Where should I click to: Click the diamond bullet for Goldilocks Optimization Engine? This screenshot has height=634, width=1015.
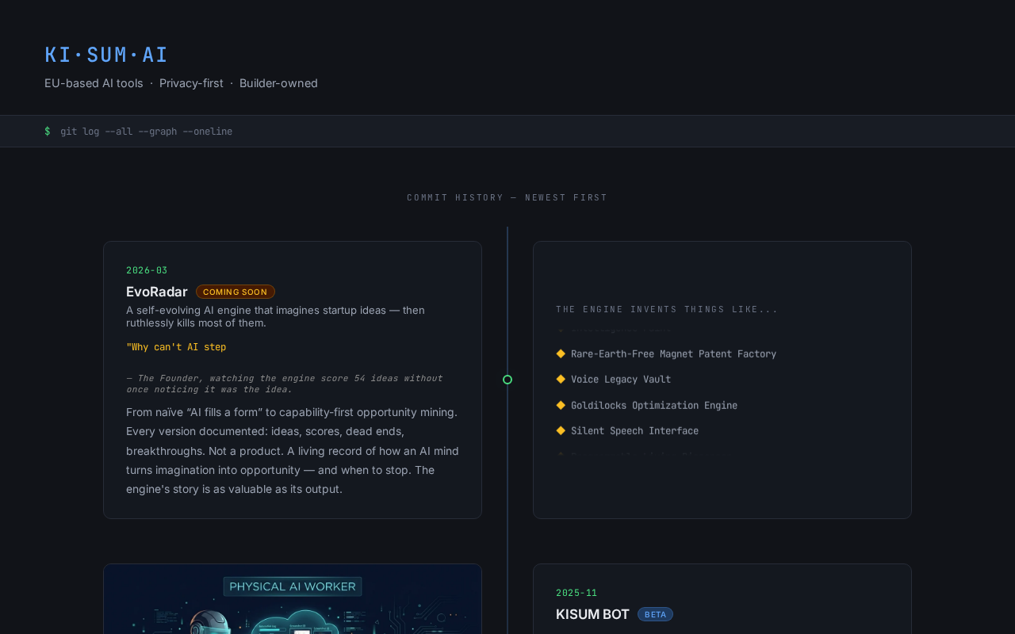point(561,405)
